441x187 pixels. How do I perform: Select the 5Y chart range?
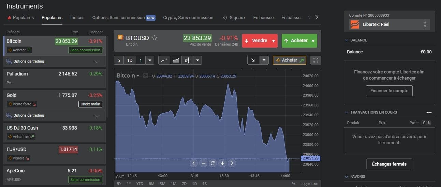tap(119, 184)
